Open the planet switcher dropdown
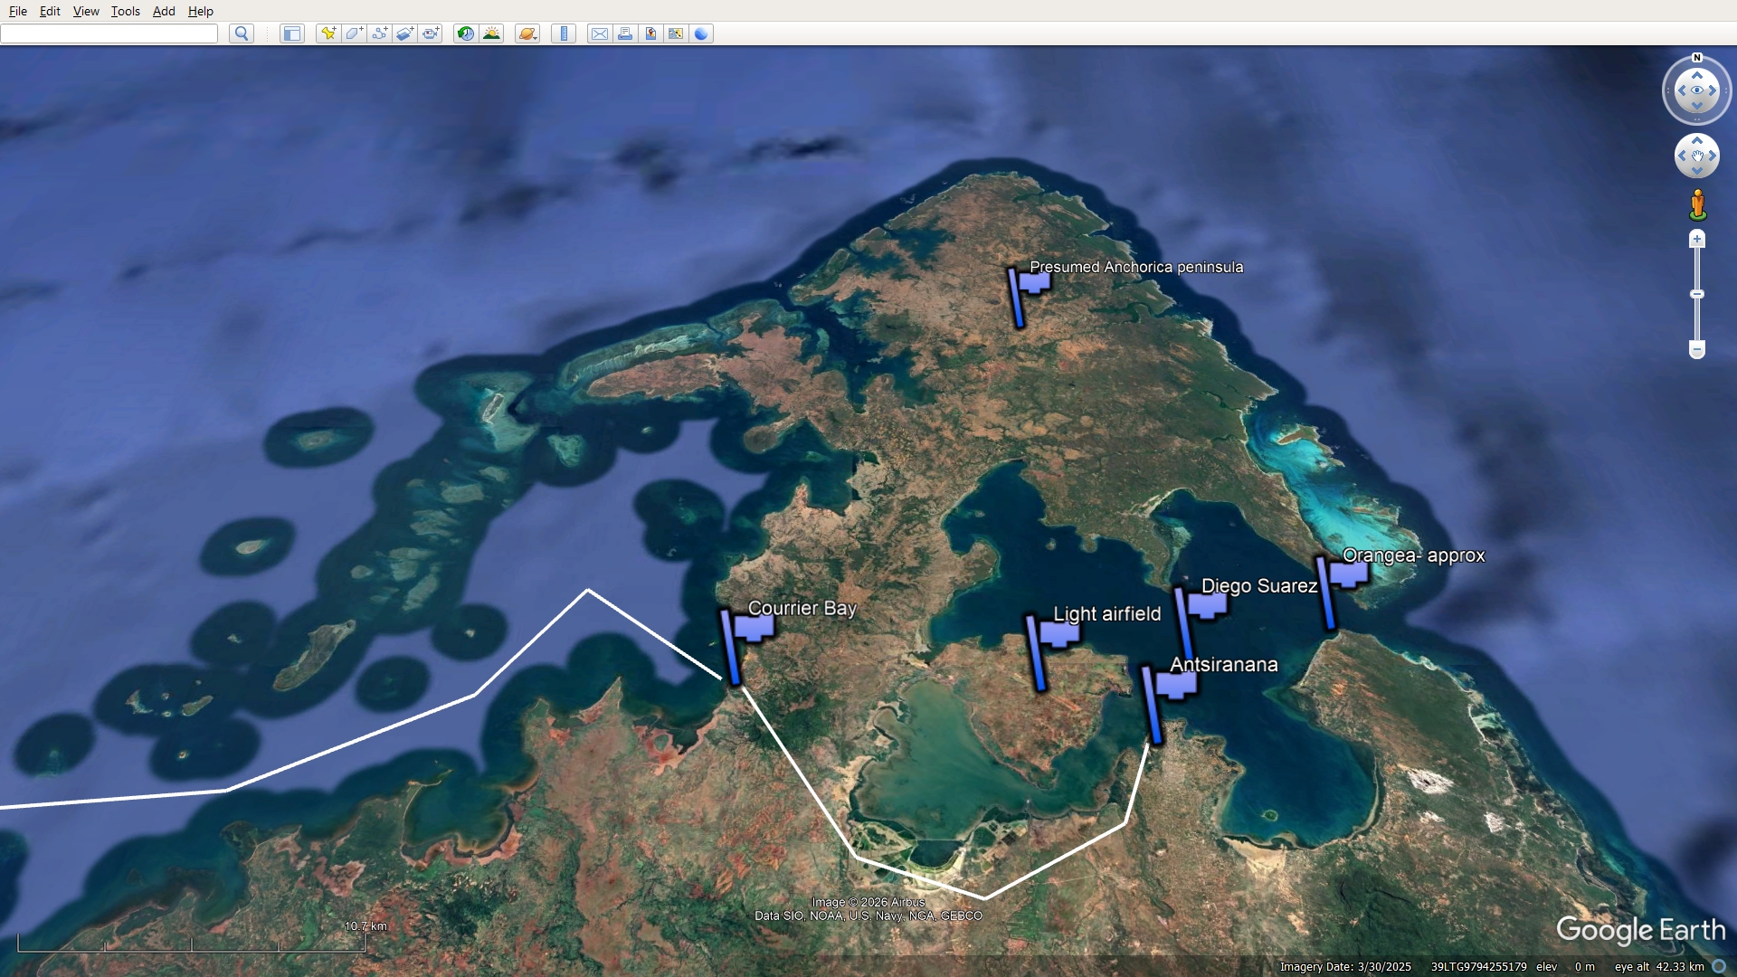This screenshot has height=977, width=1737. pyautogui.click(x=527, y=33)
